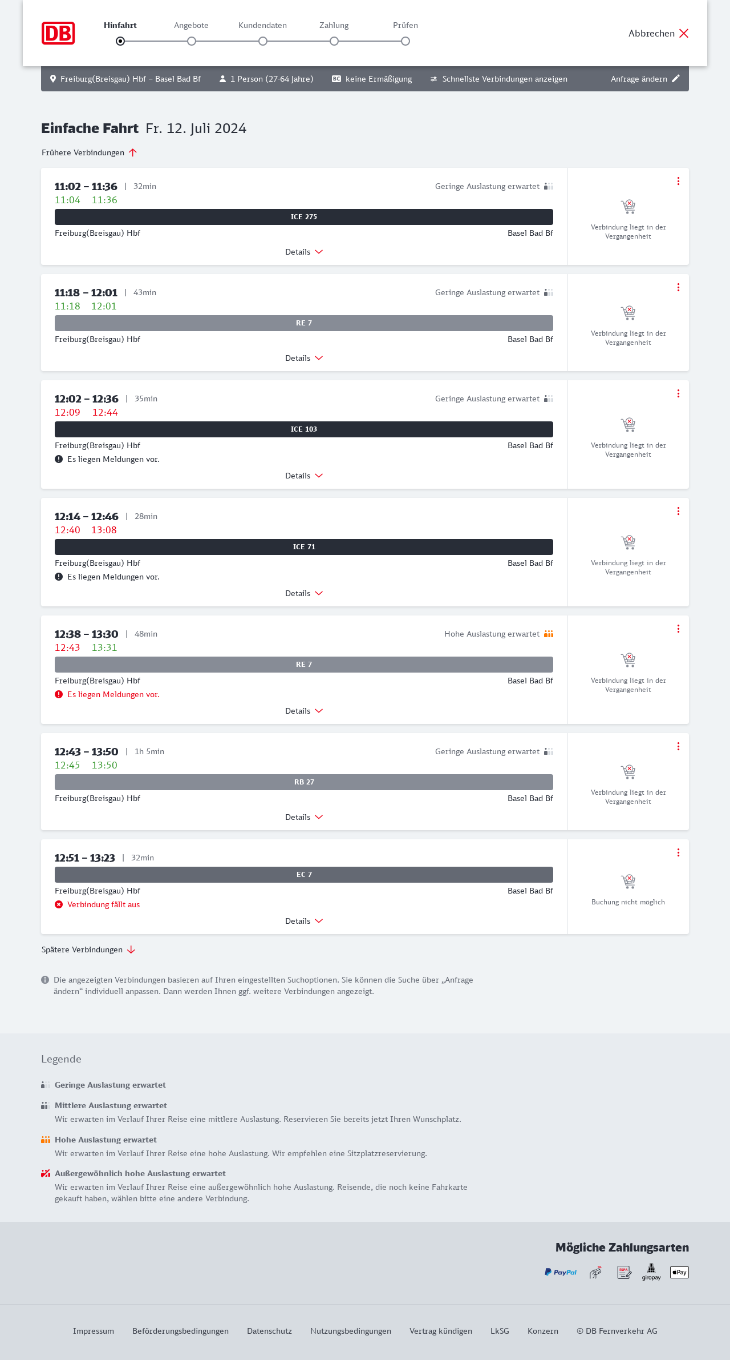The image size is (730, 1360).
Task: Click the RE 7 train bar at 11:18
Action: point(304,323)
